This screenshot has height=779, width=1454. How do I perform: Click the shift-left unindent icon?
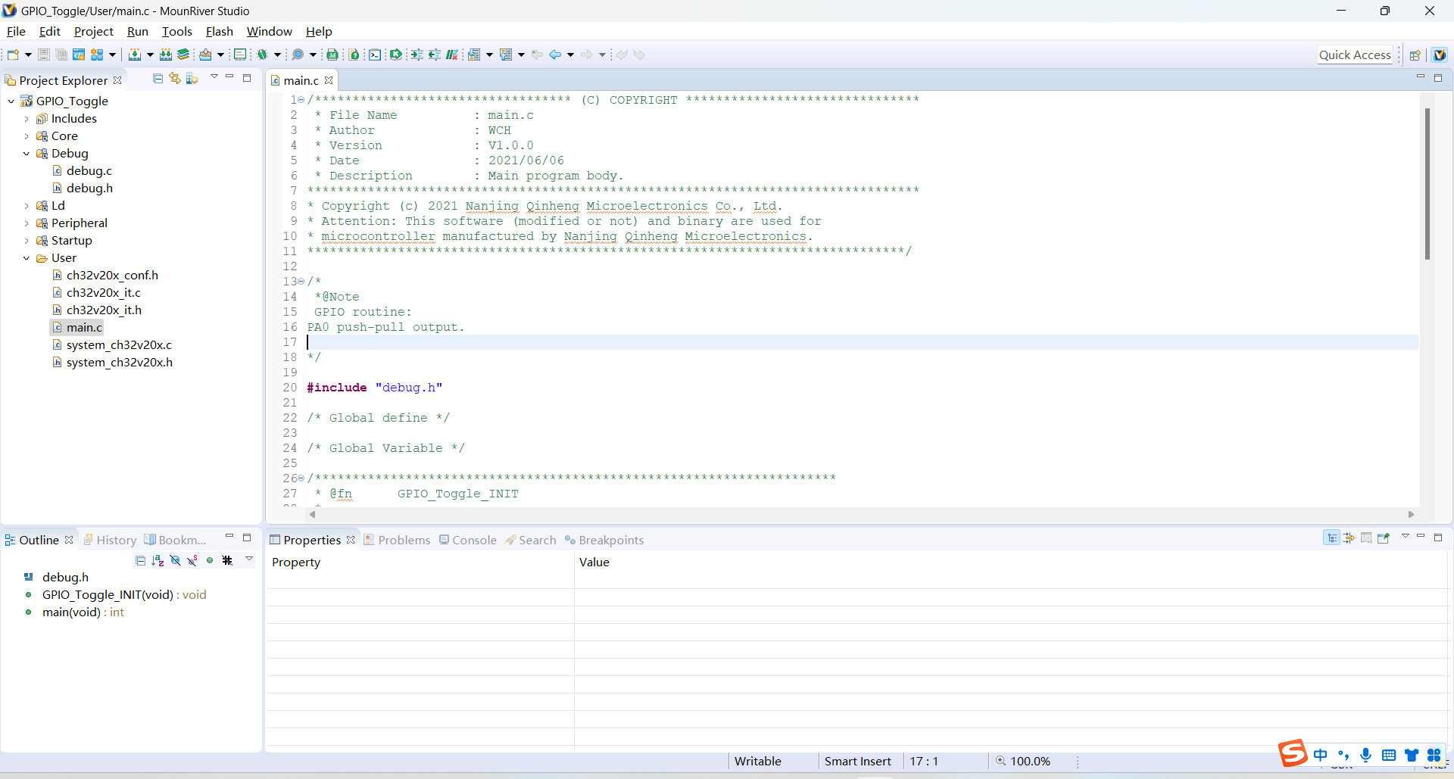tap(434, 55)
